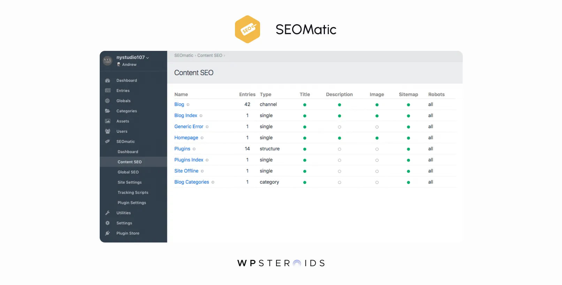562x285 pixels.
Task: Open Globals section
Action: pyautogui.click(x=123, y=101)
